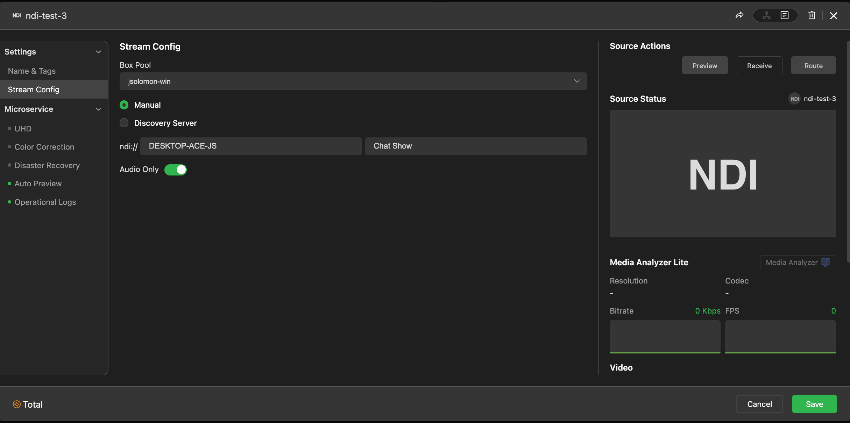The height and width of the screenshot is (423, 850).
Task: Select the Manual radio option
Action: (x=124, y=105)
